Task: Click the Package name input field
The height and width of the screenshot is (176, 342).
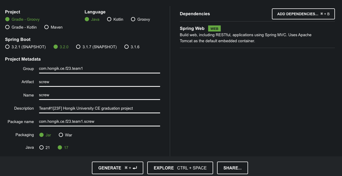Action: click(99, 122)
